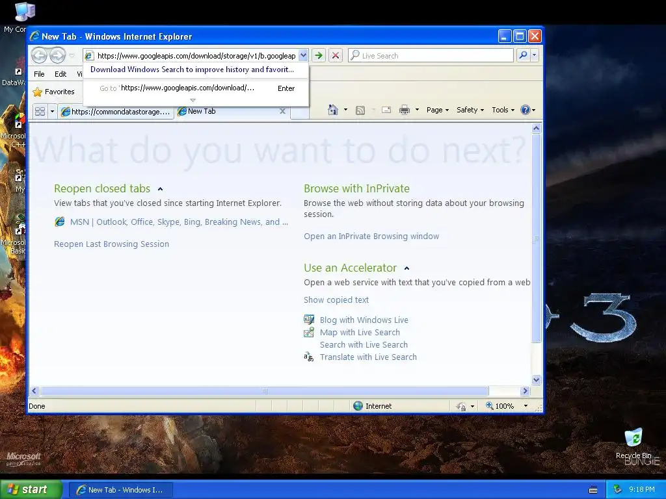Click Translate with Live Search accelerator

click(x=368, y=357)
